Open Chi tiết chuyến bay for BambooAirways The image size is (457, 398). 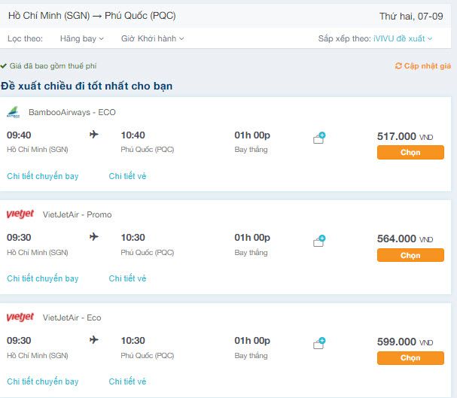[43, 176]
